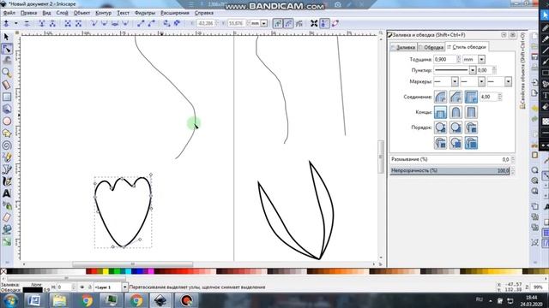This screenshot has width=549, height=308.
Task: Click Break path at nodes icon
Action: coord(52,23)
